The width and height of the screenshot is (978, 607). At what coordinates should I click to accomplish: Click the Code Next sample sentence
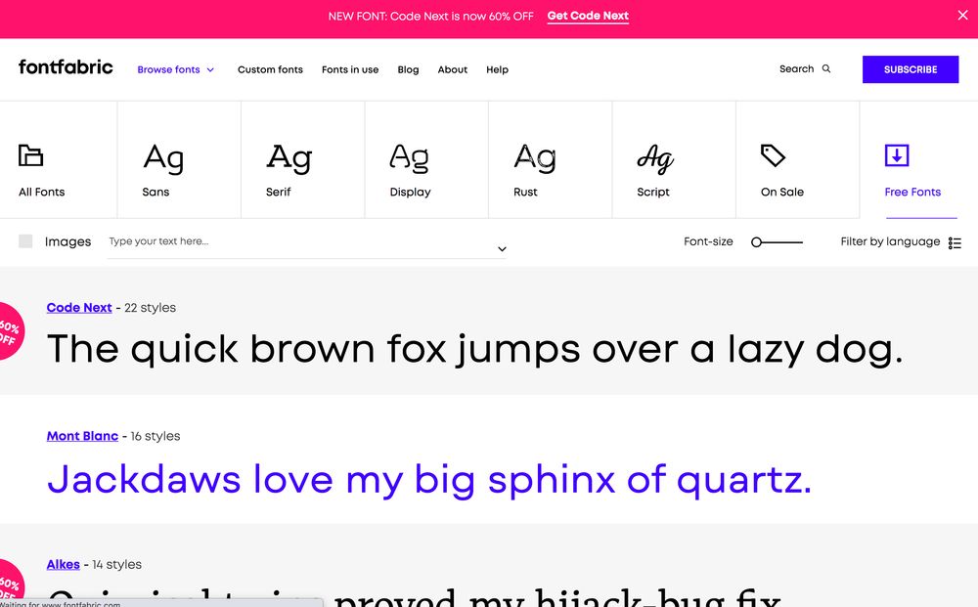(474, 349)
